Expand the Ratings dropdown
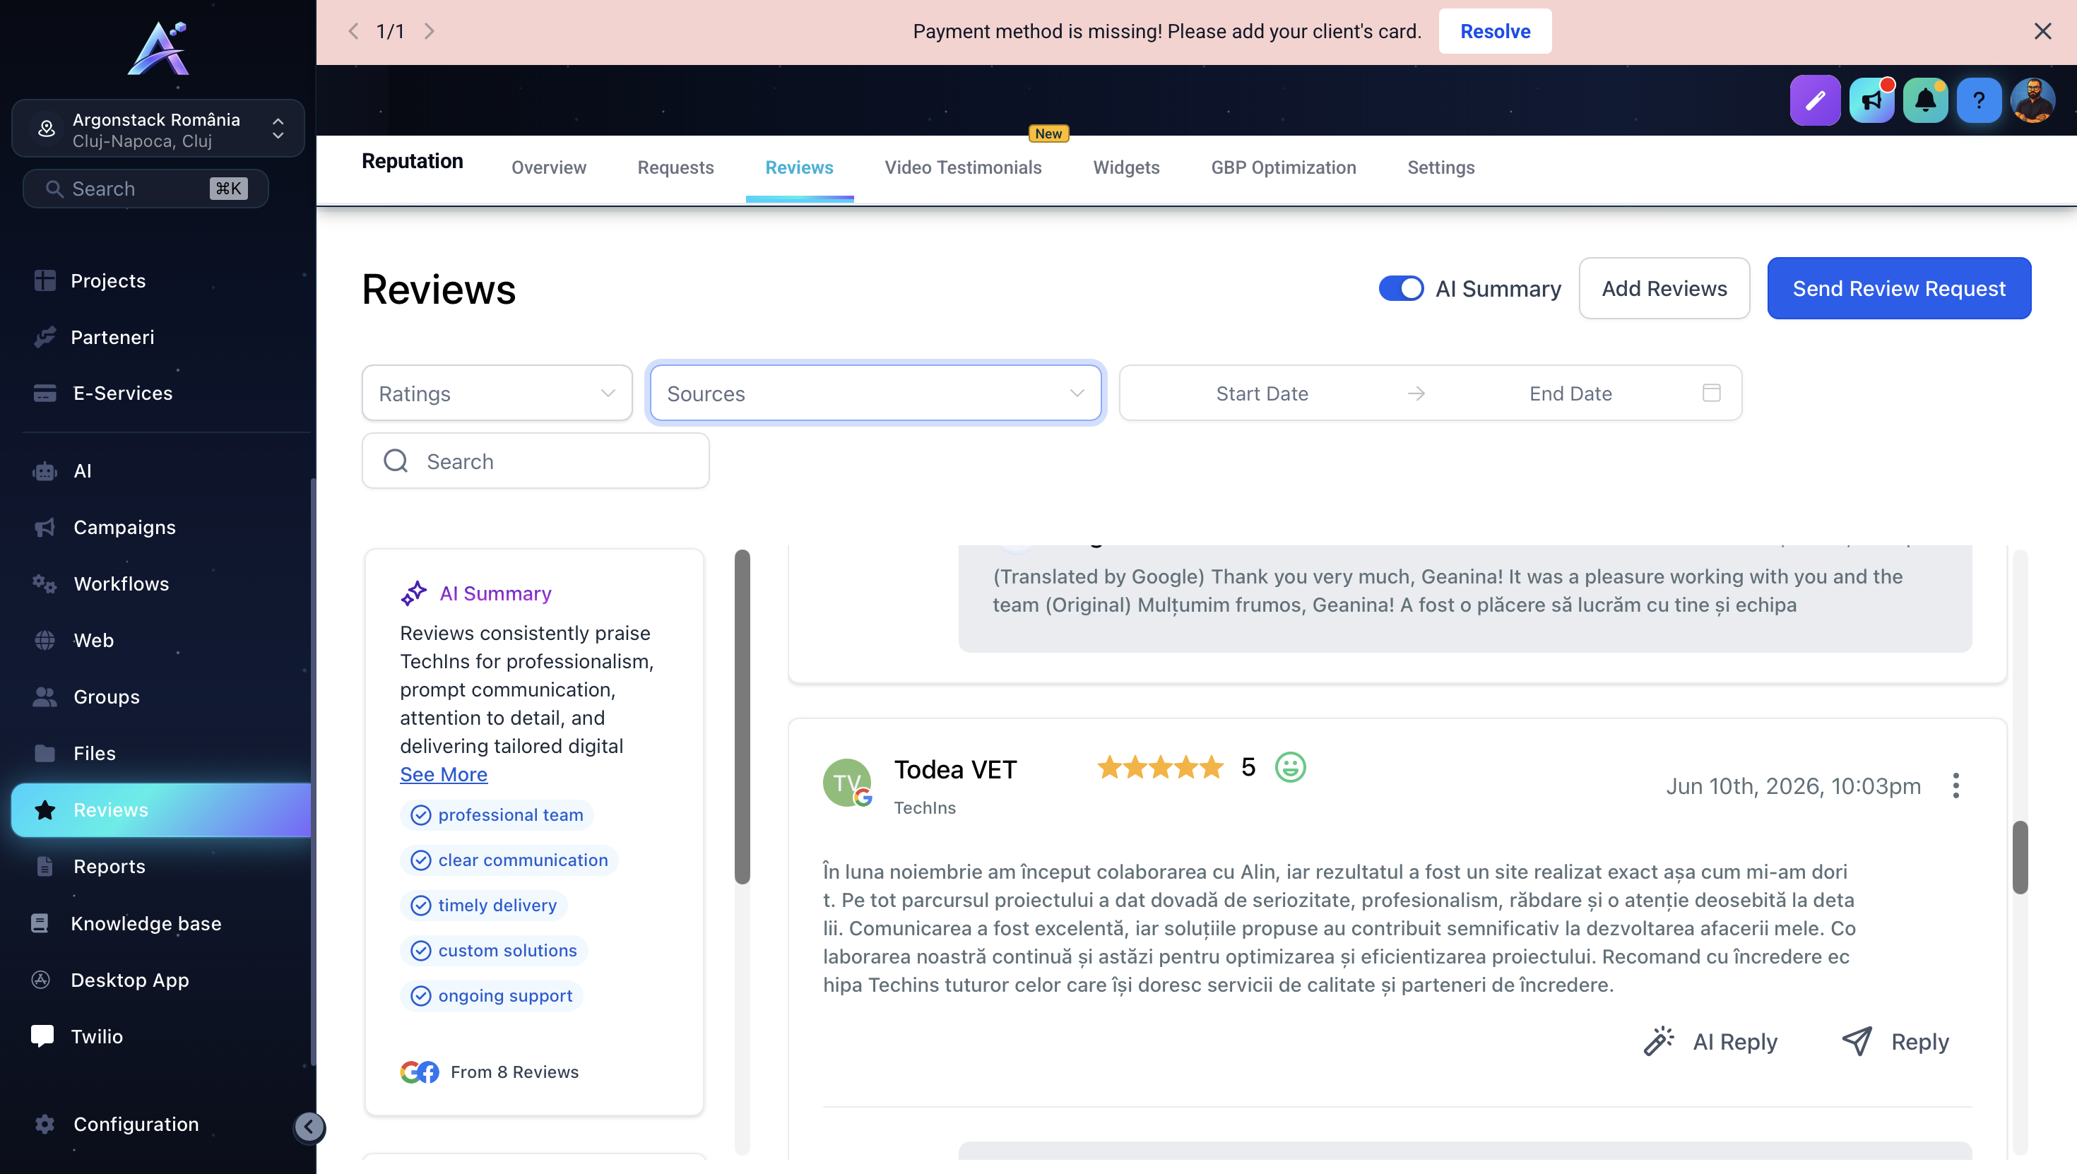 pyautogui.click(x=497, y=393)
